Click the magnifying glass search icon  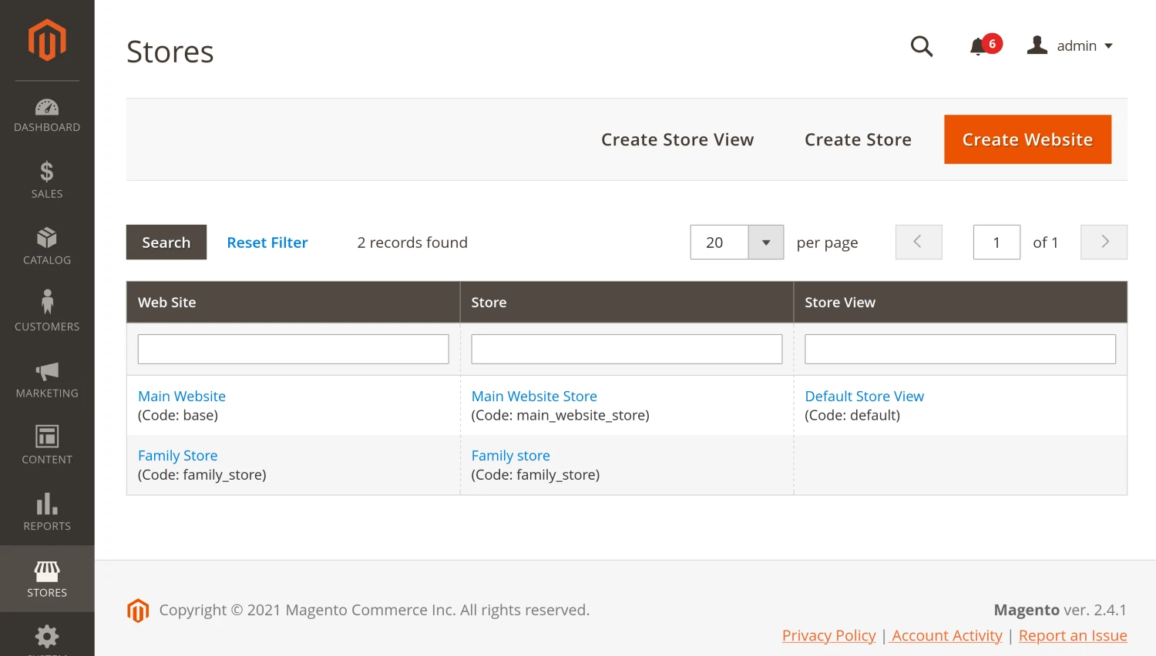point(921,46)
